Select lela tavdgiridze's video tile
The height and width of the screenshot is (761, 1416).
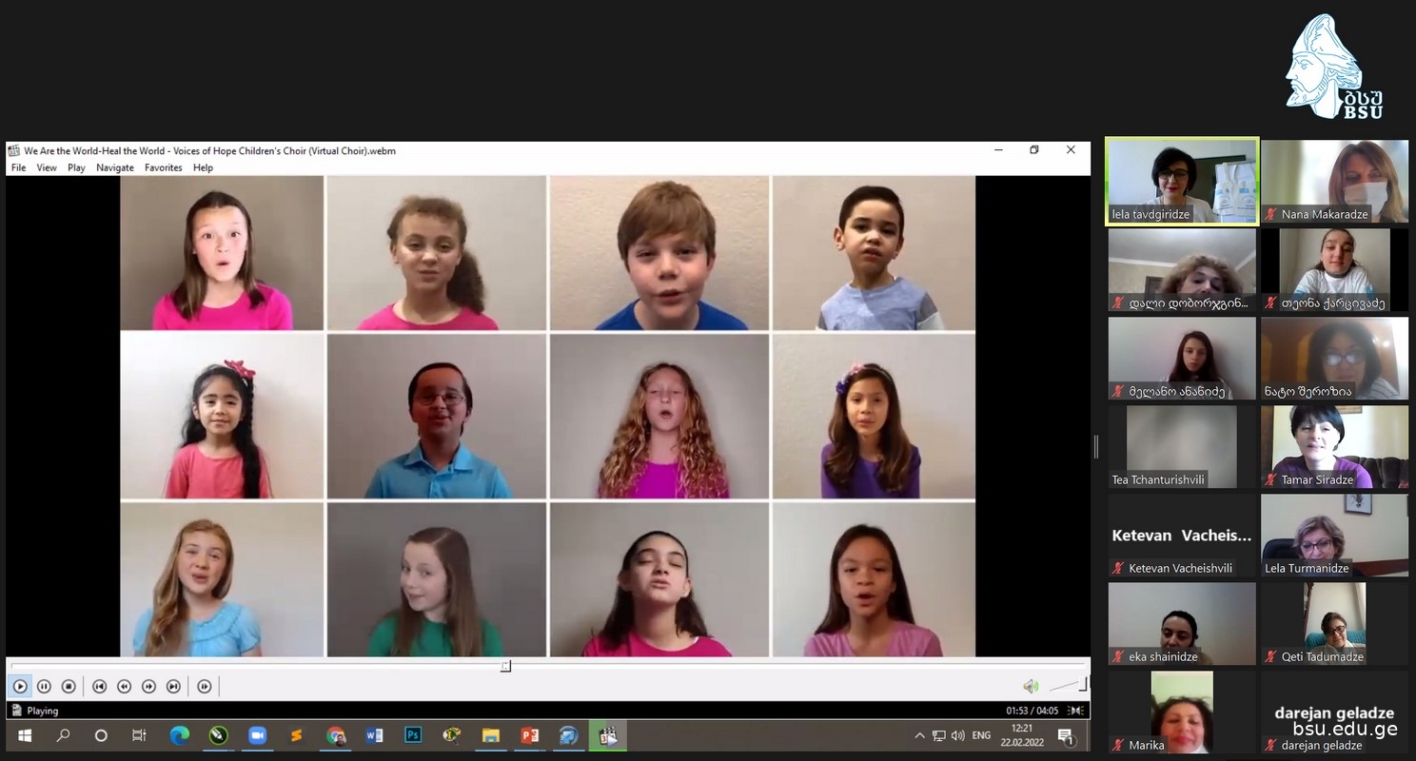coord(1181,182)
